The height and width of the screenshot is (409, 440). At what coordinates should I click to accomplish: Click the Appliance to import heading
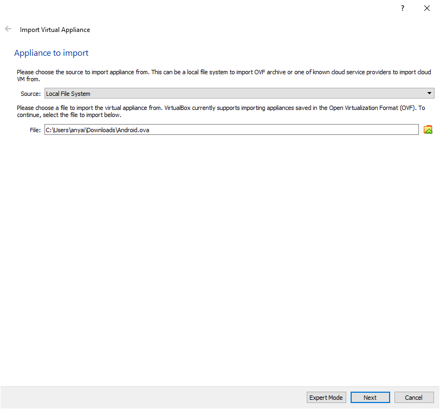click(x=51, y=53)
